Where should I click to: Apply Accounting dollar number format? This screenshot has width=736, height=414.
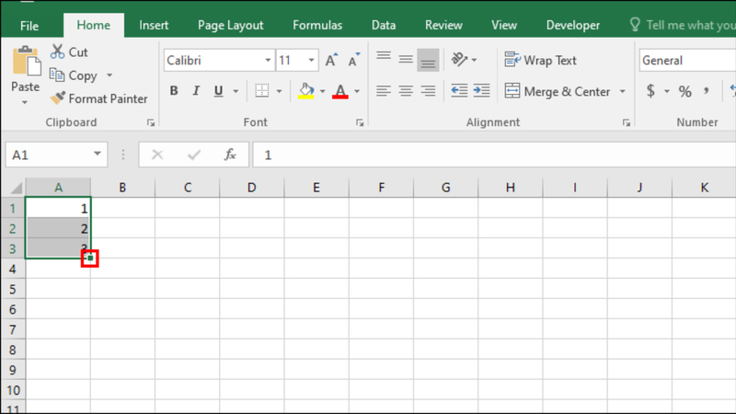(650, 90)
